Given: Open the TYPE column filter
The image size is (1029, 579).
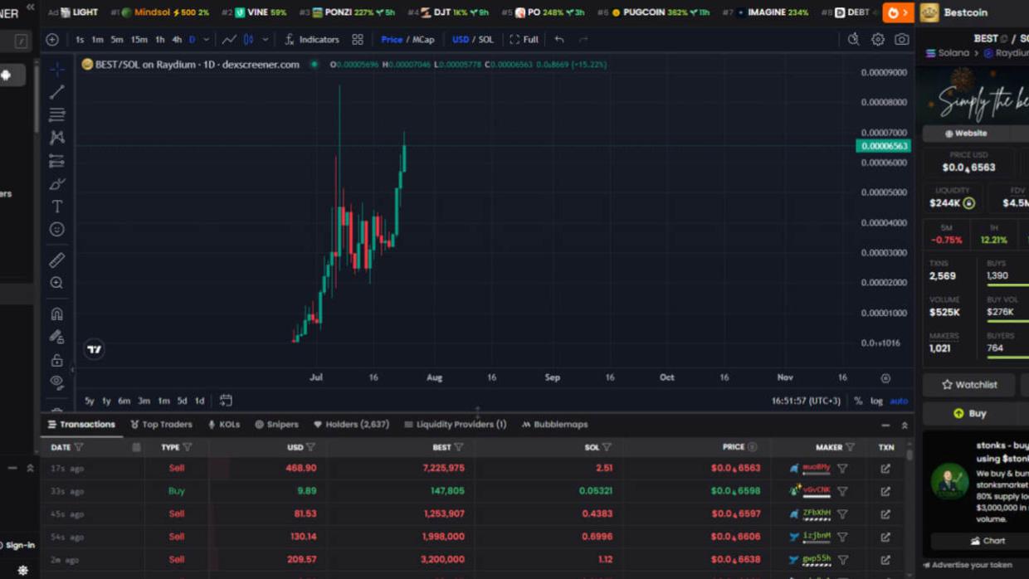Looking at the screenshot, I should tap(188, 447).
